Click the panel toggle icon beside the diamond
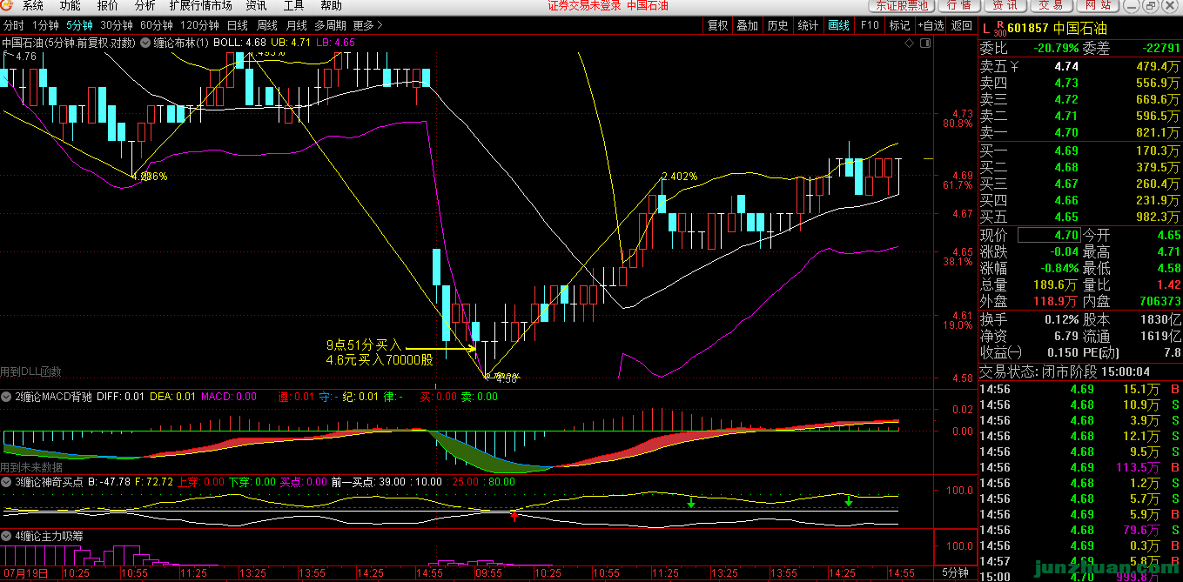This screenshot has width=1183, height=582. 924,42
